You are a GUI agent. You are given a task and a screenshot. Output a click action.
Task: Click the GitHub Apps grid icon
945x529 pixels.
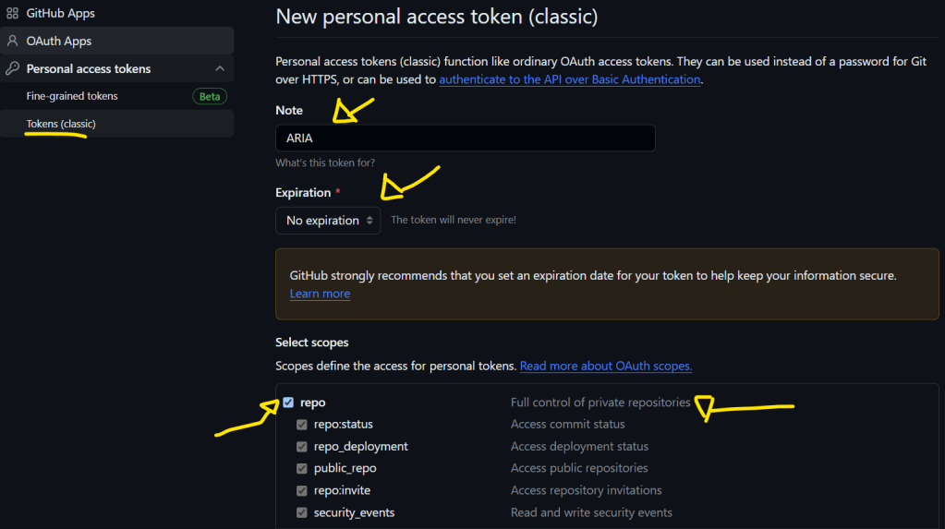(x=12, y=14)
